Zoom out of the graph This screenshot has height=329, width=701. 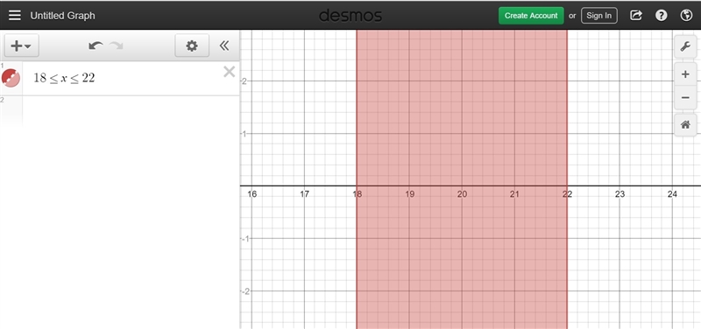tap(685, 97)
